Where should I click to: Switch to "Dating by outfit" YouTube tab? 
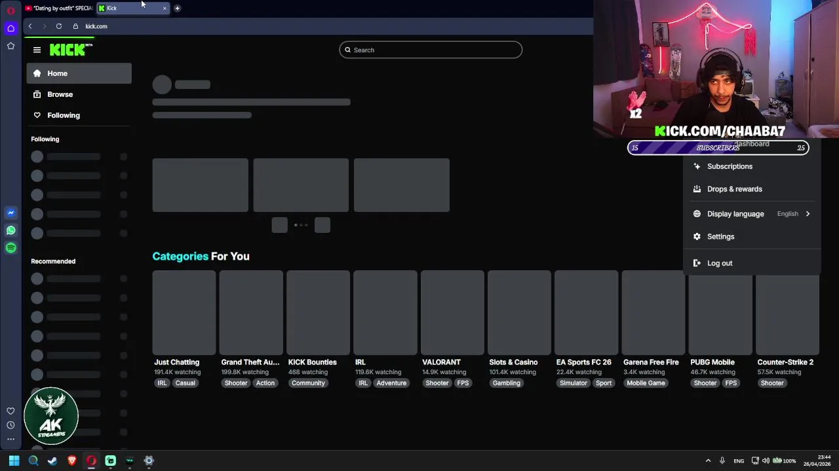59,8
